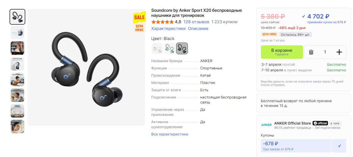Select the last thumbnail with woman's face
This screenshot has height=157, width=353.
tap(17, 126)
